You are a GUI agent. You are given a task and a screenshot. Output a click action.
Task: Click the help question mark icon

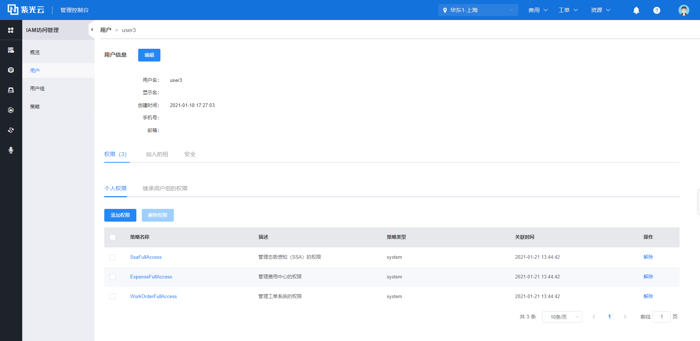click(657, 10)
